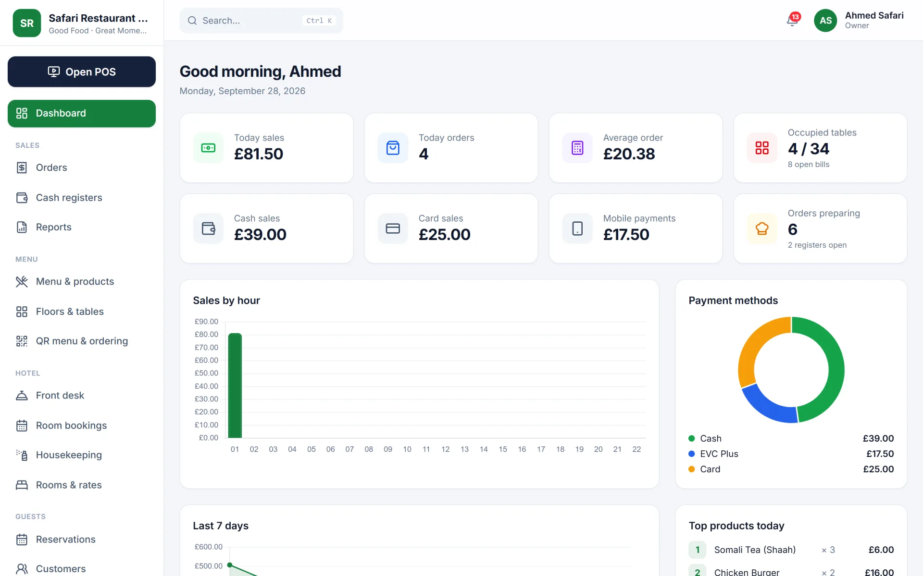Click the Cash sales wallet icon

pyautogui.click(x=208, y=228)
